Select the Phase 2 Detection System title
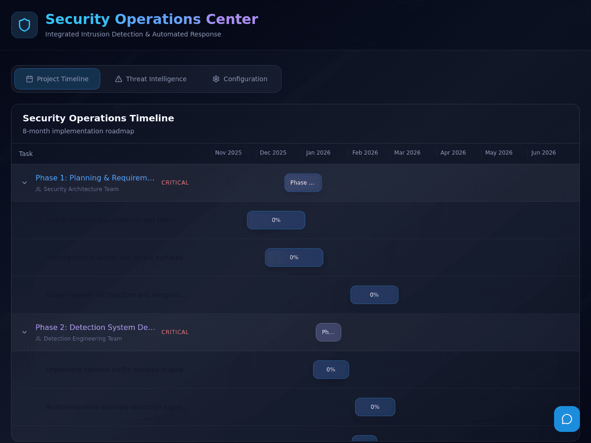This screenshot has width=591, height=443. 95,327
